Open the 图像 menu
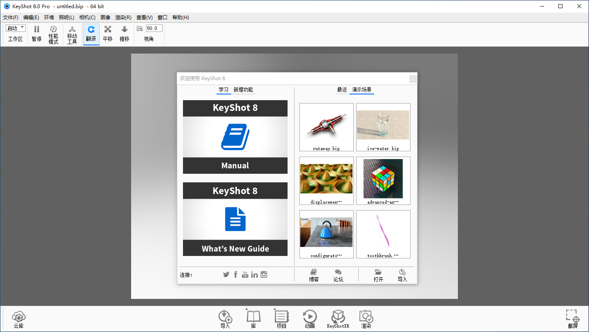 pos(105,17)
